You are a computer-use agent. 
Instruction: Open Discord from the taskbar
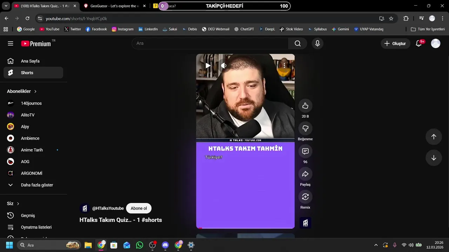(x=165, y=245)
